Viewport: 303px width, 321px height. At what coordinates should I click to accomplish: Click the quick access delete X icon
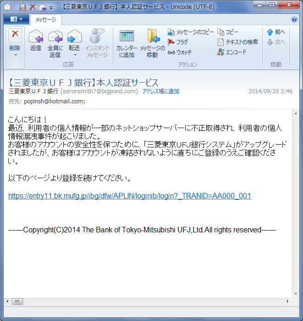click(33, 7)
